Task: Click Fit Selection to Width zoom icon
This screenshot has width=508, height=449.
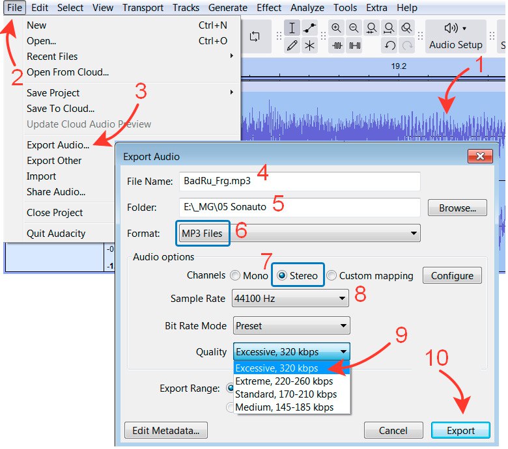Action: coord(371,28)
